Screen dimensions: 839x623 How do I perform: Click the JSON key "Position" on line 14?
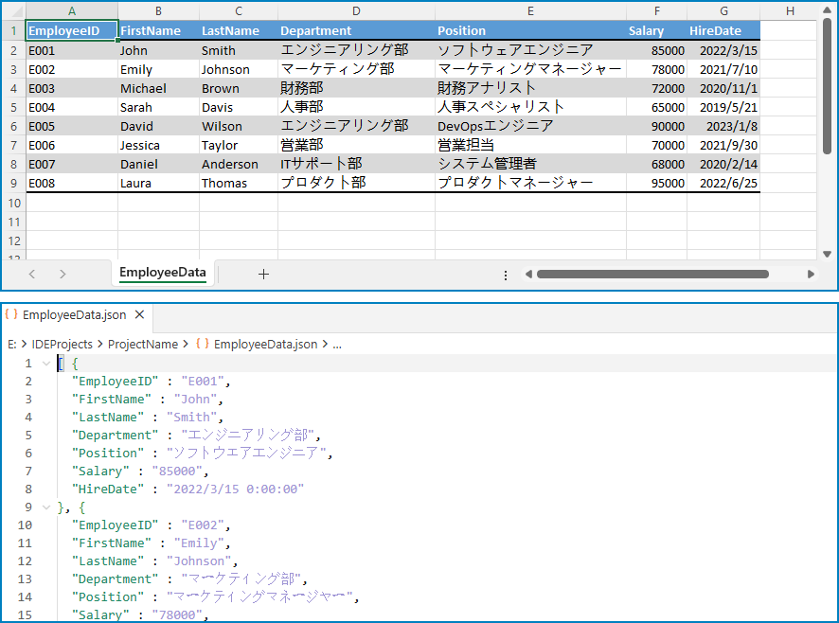tap(108, 596)
